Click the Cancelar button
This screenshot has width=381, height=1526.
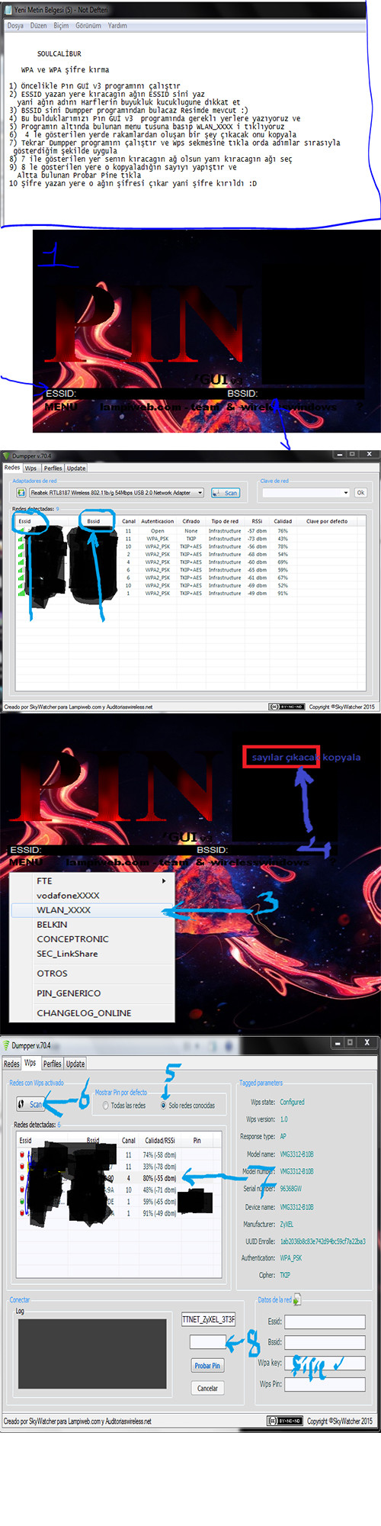[x=207, y=1388]
